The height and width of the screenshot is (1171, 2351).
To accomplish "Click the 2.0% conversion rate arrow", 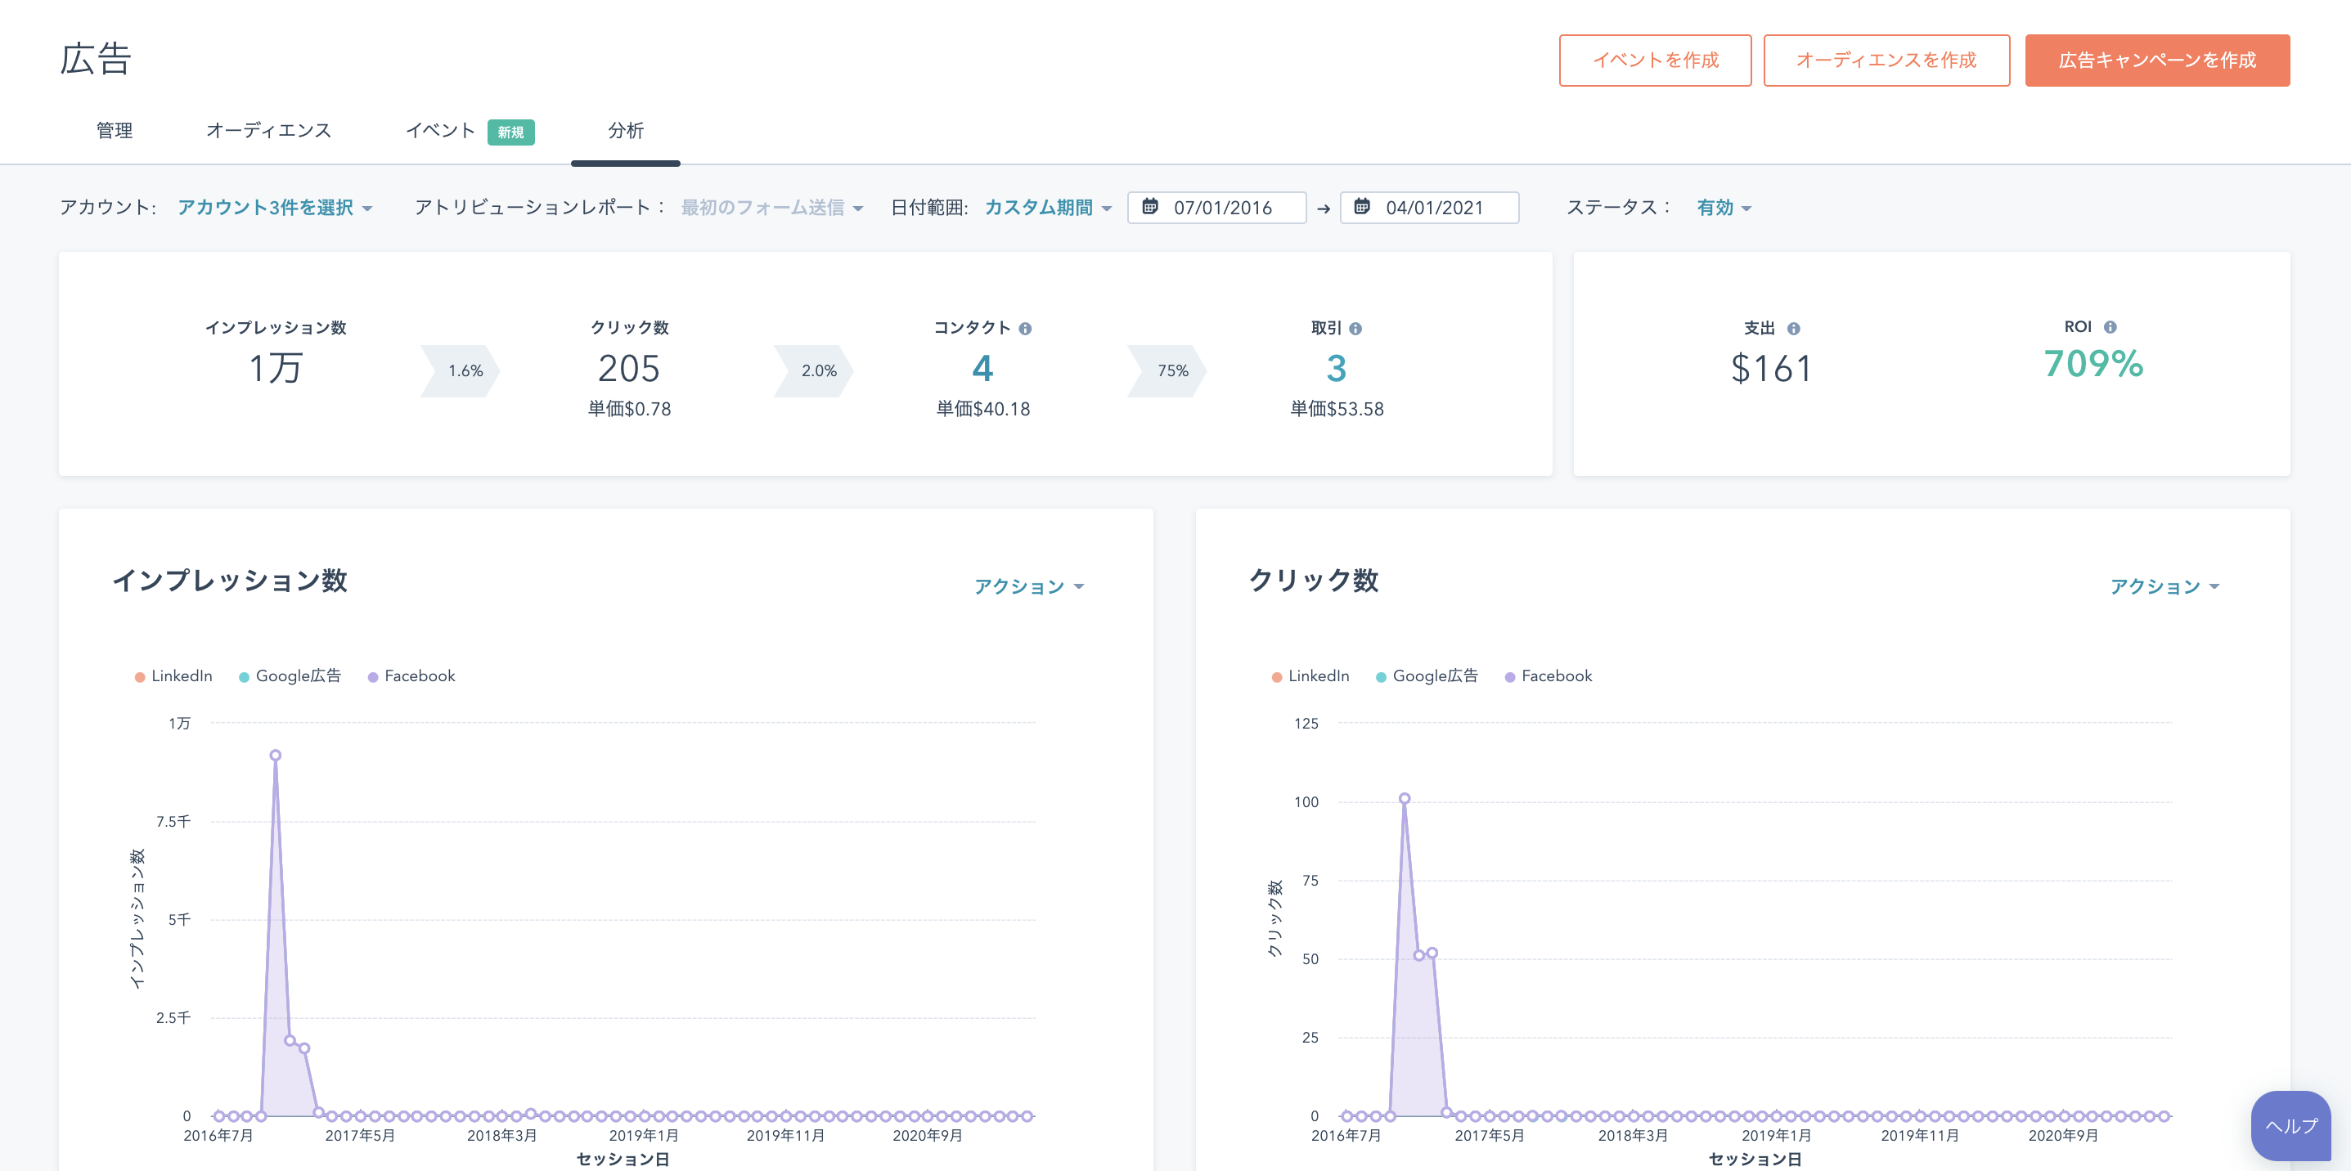I will pos(814,370).
